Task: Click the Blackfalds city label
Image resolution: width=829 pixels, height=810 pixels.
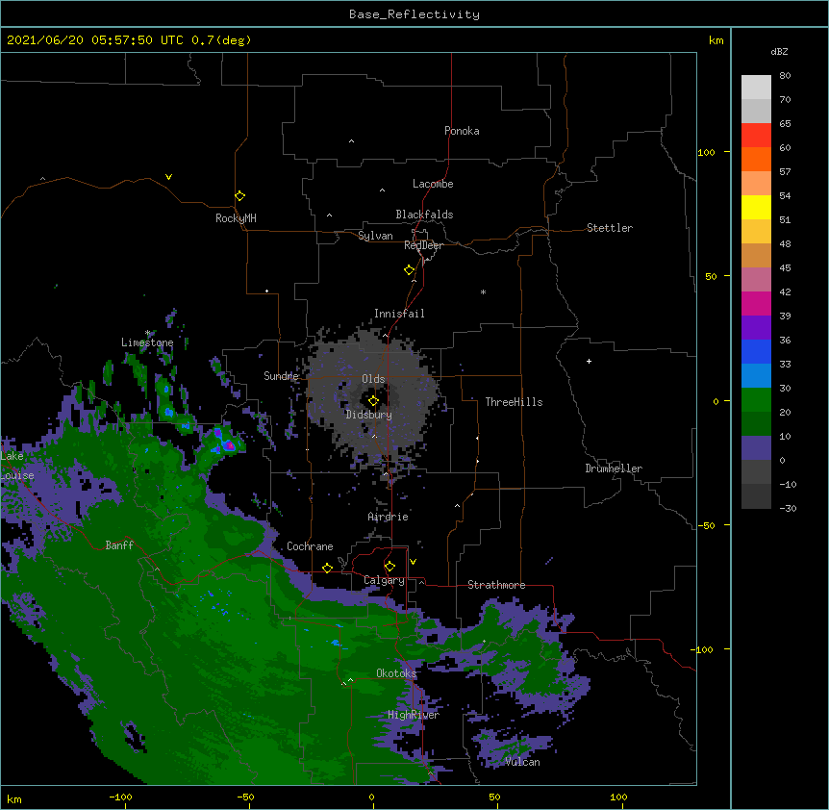Action: [424, 215]
